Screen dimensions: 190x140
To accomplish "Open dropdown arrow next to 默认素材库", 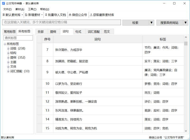I will [22, 15].
